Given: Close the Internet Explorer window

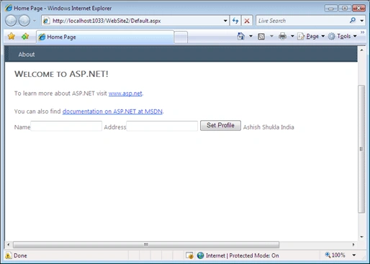Looking at the screenshot, I should pyautogui.click(x=358, y=9).
